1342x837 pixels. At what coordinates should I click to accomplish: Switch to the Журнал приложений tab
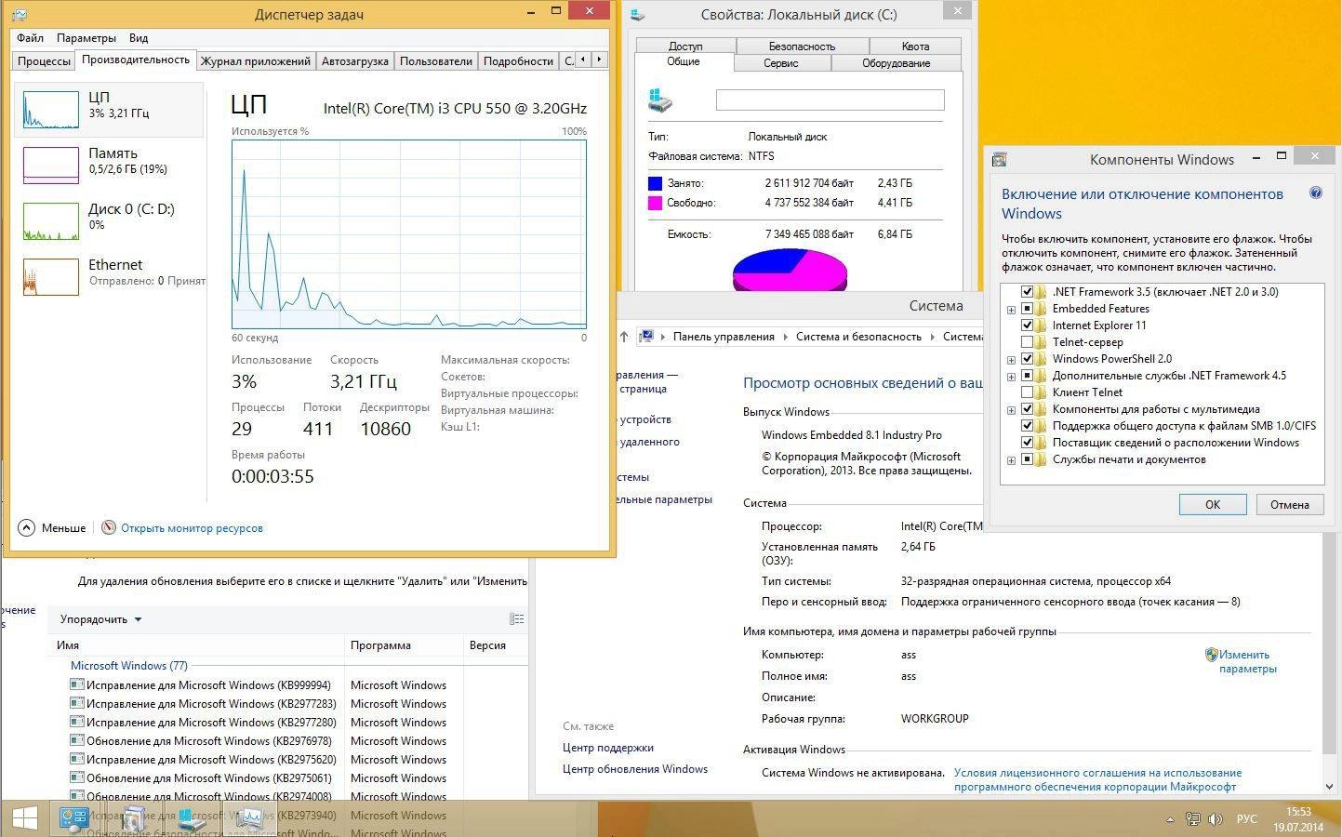[x=256, y=60]
